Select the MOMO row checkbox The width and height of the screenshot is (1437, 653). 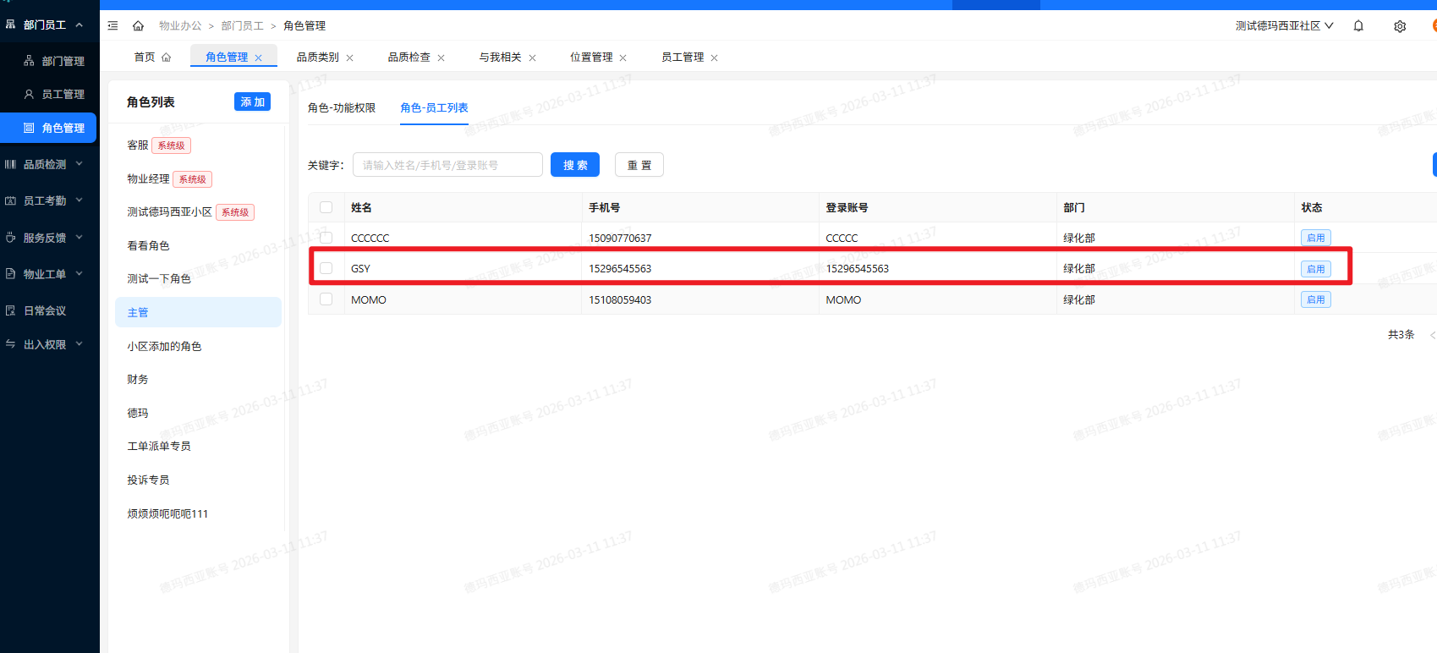click(326, 299)
